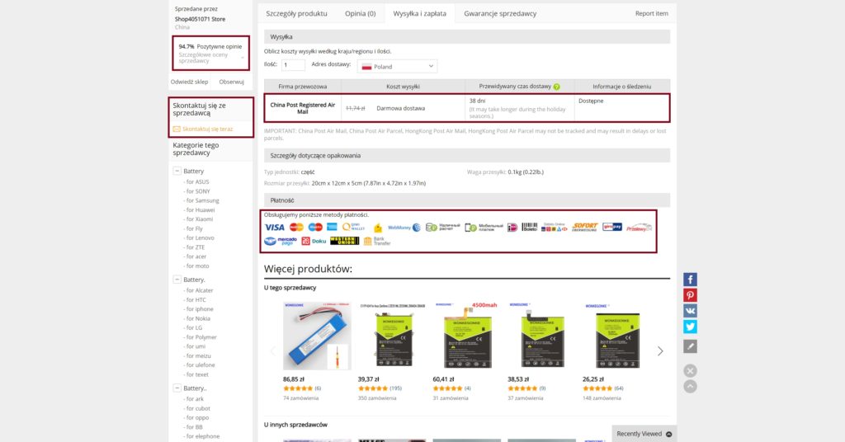Click the Pinterest share icon

[x=690, y=295]
